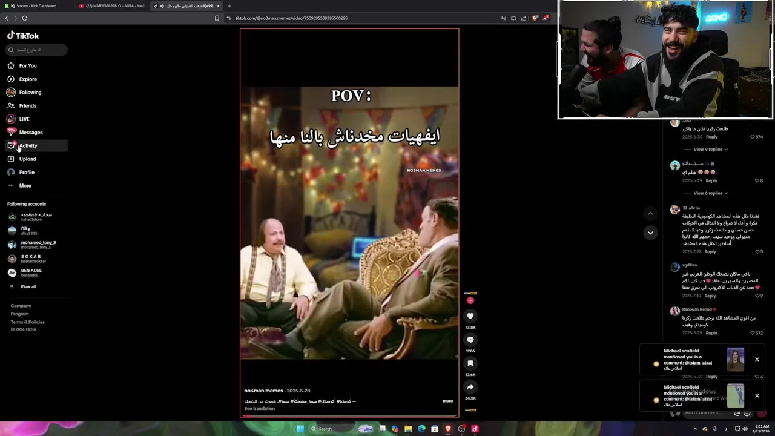Open File Explorer from the taskbar
Image resolution: width=775 pixels, height=436 pixels.
(x=408, y=429)
